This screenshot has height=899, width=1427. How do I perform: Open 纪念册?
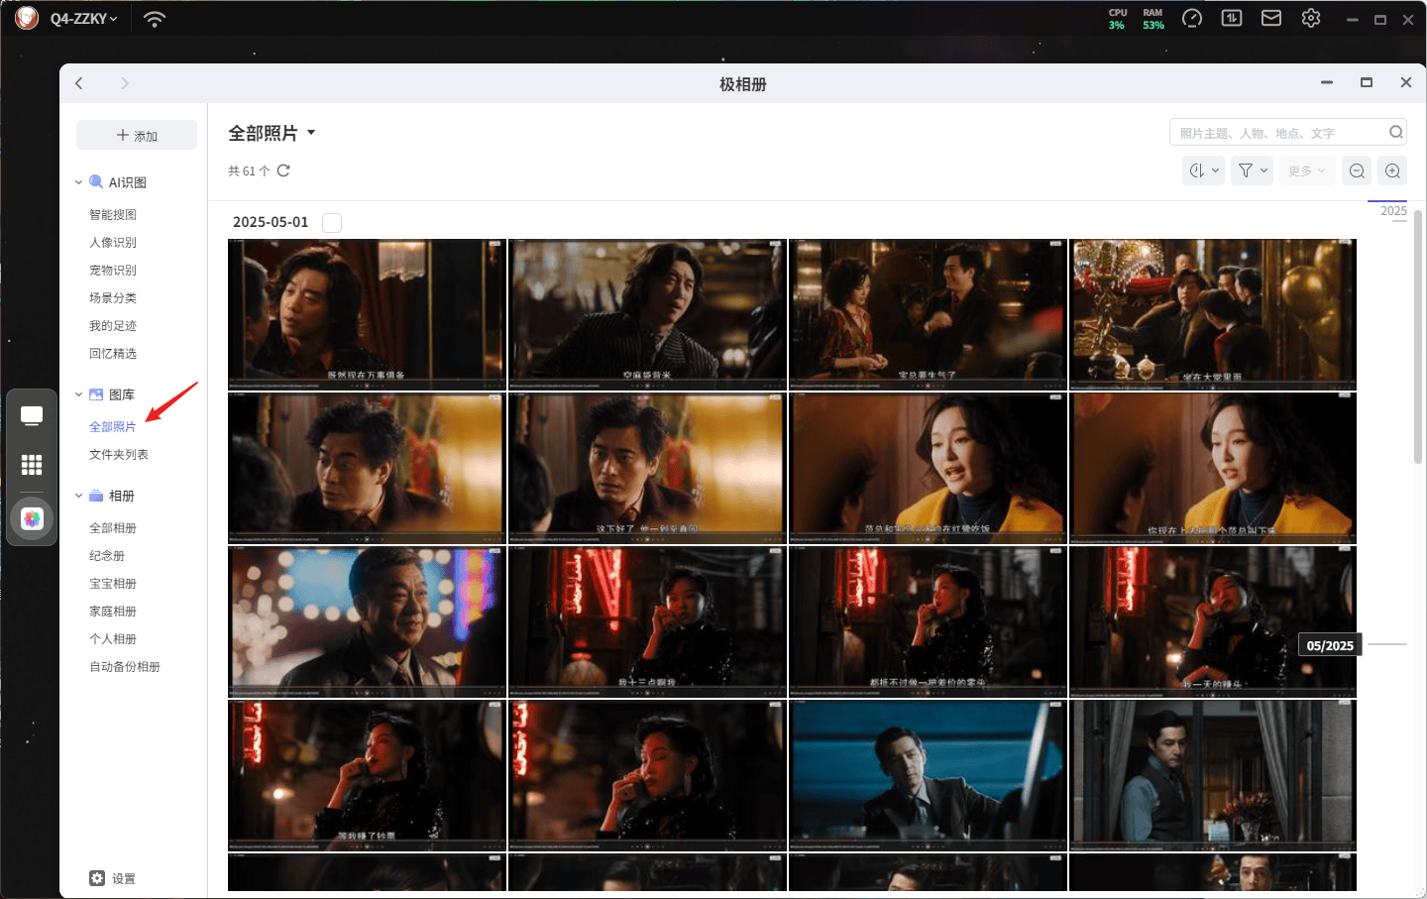coord(107,555)
